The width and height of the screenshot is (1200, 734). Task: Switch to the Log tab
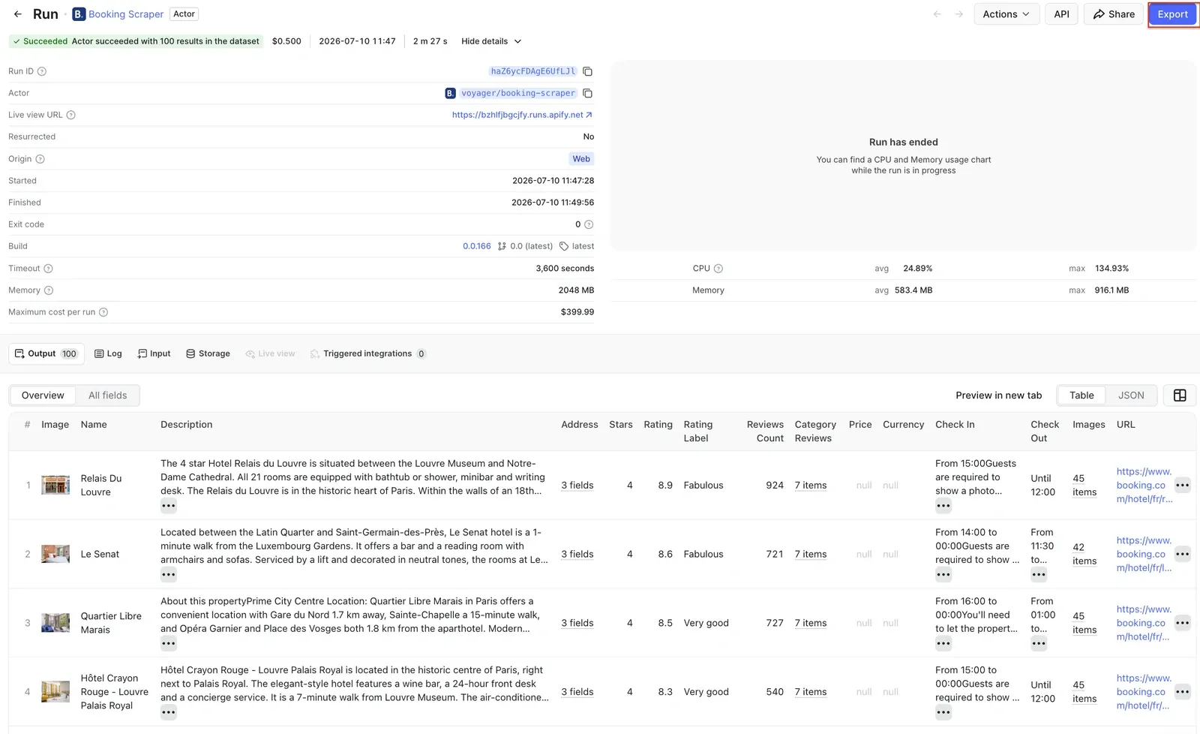[x=108, y=353]
